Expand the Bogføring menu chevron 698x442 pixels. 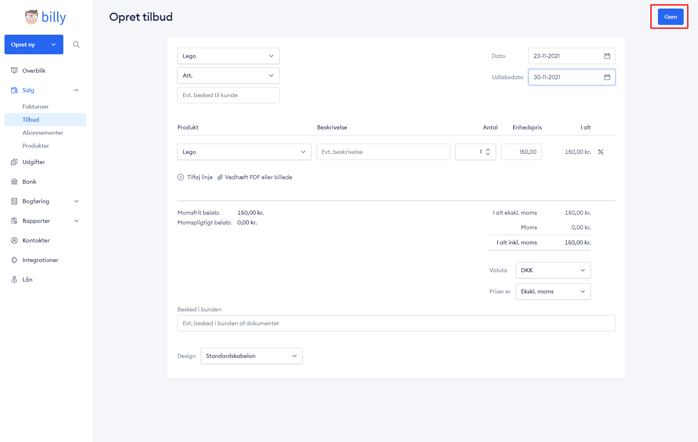pos(76,201)
